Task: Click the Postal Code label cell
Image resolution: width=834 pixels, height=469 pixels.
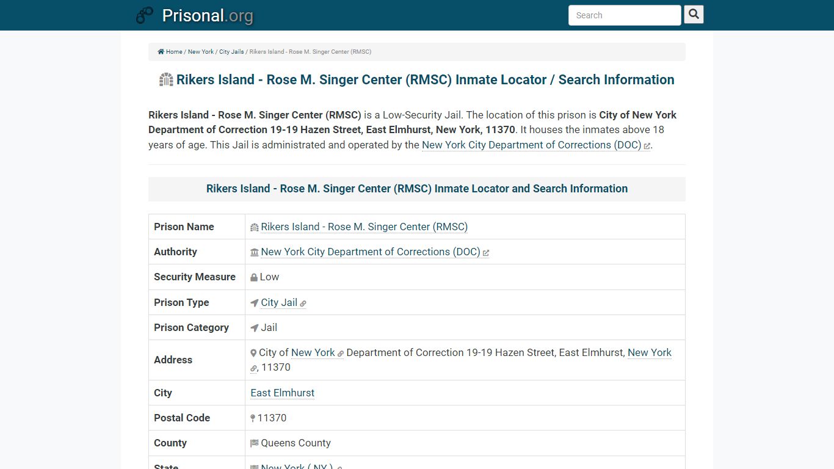Action: pos(197,418)
